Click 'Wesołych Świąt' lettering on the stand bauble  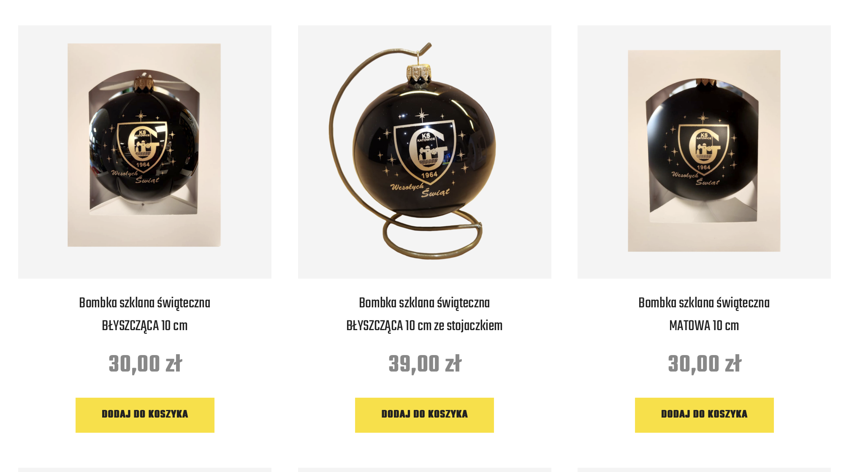click(420, 190)
